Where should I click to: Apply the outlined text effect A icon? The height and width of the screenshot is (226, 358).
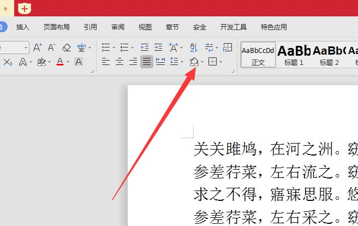pos(23,62)
